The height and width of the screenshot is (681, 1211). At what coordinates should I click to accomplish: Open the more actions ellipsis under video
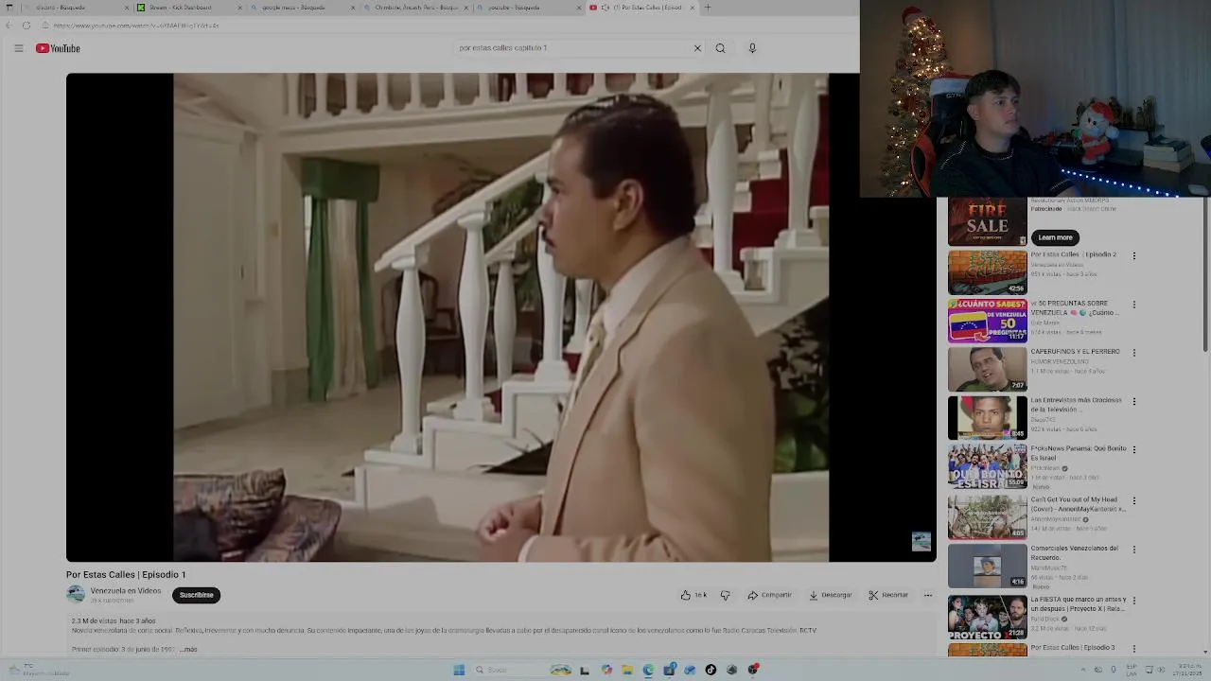click(x=927, y=595)
